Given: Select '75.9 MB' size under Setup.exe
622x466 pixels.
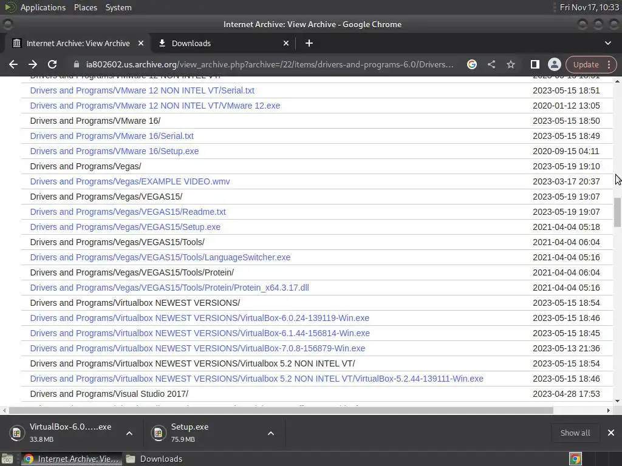Looking at the screenshot, I should [x=183, y=439].
